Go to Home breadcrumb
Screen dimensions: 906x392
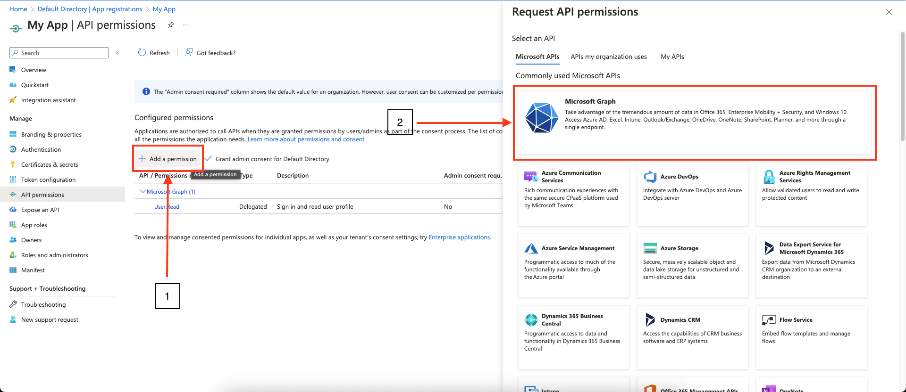pyautogui.click(x=18, y=9)
